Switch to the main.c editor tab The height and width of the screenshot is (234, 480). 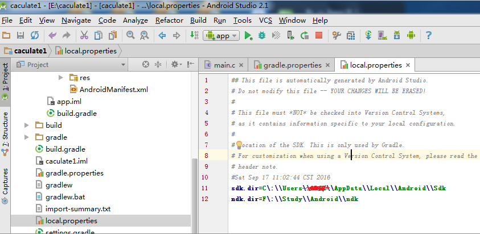[x=224, y=65]
